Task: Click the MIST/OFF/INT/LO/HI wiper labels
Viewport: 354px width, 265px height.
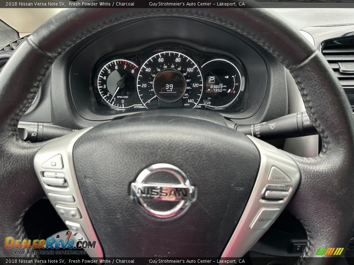Action: (258, 130)
